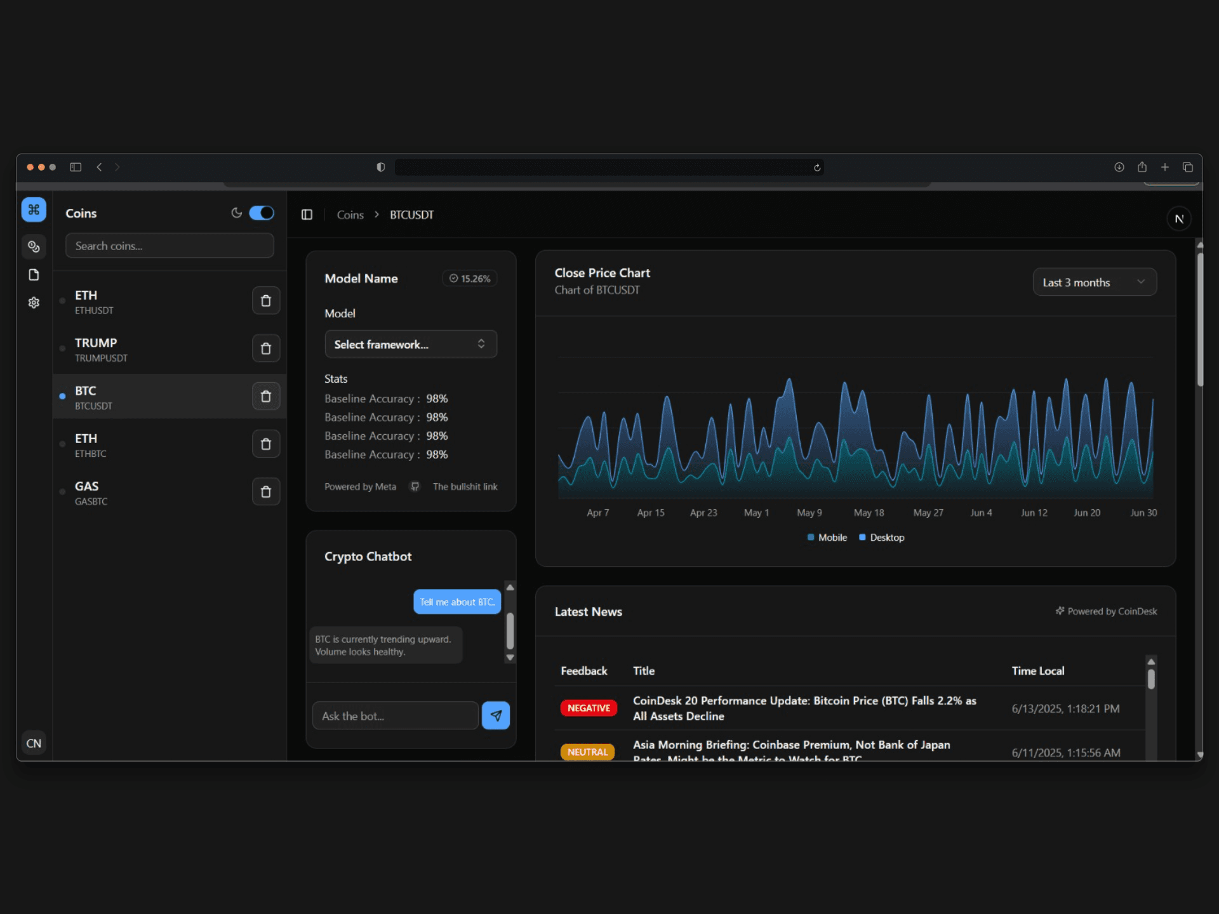Viewport: 1219px width, 914px height.
Task: Delete the GASBTC coin with its trash icon
Action: (x=266, y=492)
